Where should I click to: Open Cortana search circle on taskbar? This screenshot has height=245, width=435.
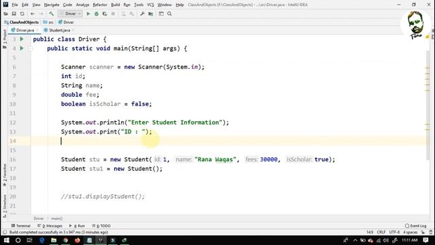click(18, 240)
